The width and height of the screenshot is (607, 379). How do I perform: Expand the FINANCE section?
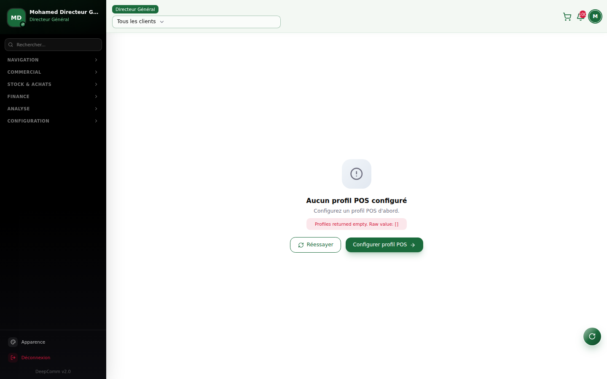(x=53, y=96)
